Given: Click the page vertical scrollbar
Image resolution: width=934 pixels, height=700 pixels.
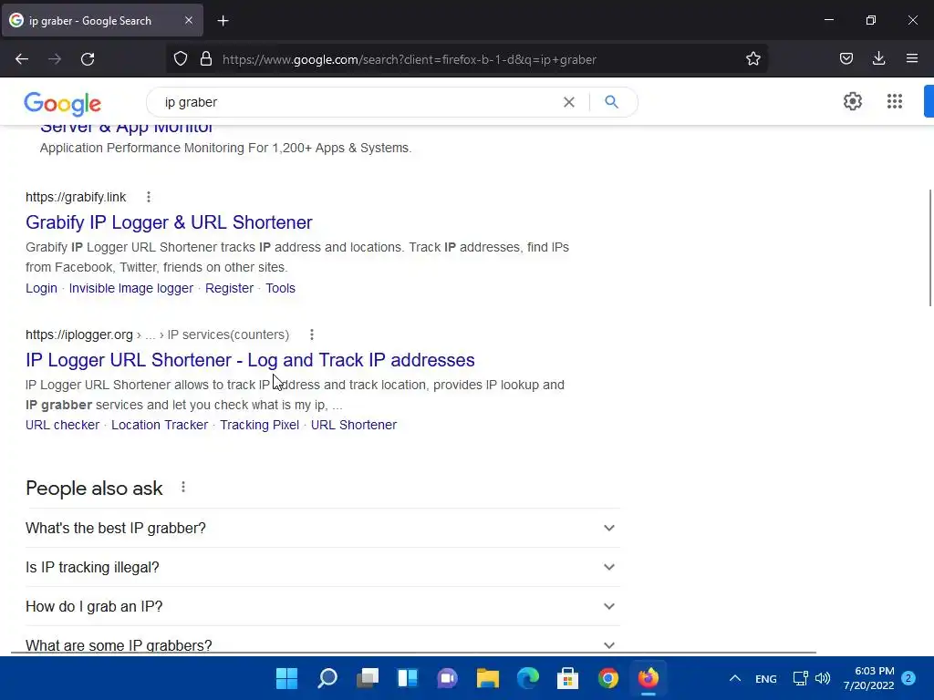Looking at the screenshot, I should 929,247.
